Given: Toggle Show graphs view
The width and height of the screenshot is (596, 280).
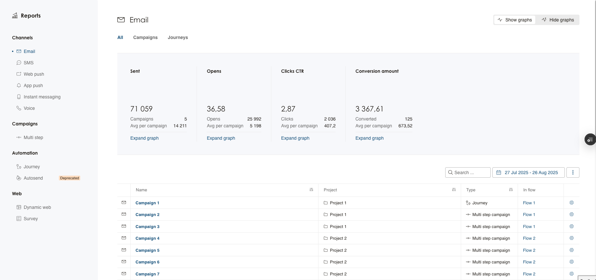Looking at the screenshot, I should 515,20.
